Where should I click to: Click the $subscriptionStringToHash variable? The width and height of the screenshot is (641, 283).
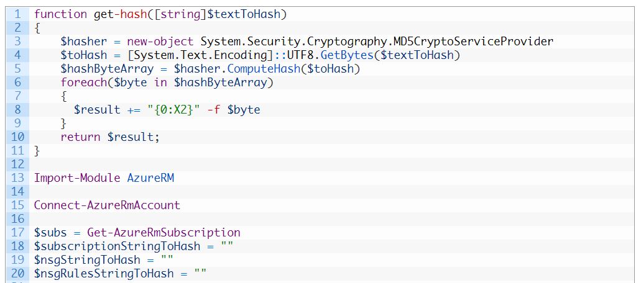118,246
